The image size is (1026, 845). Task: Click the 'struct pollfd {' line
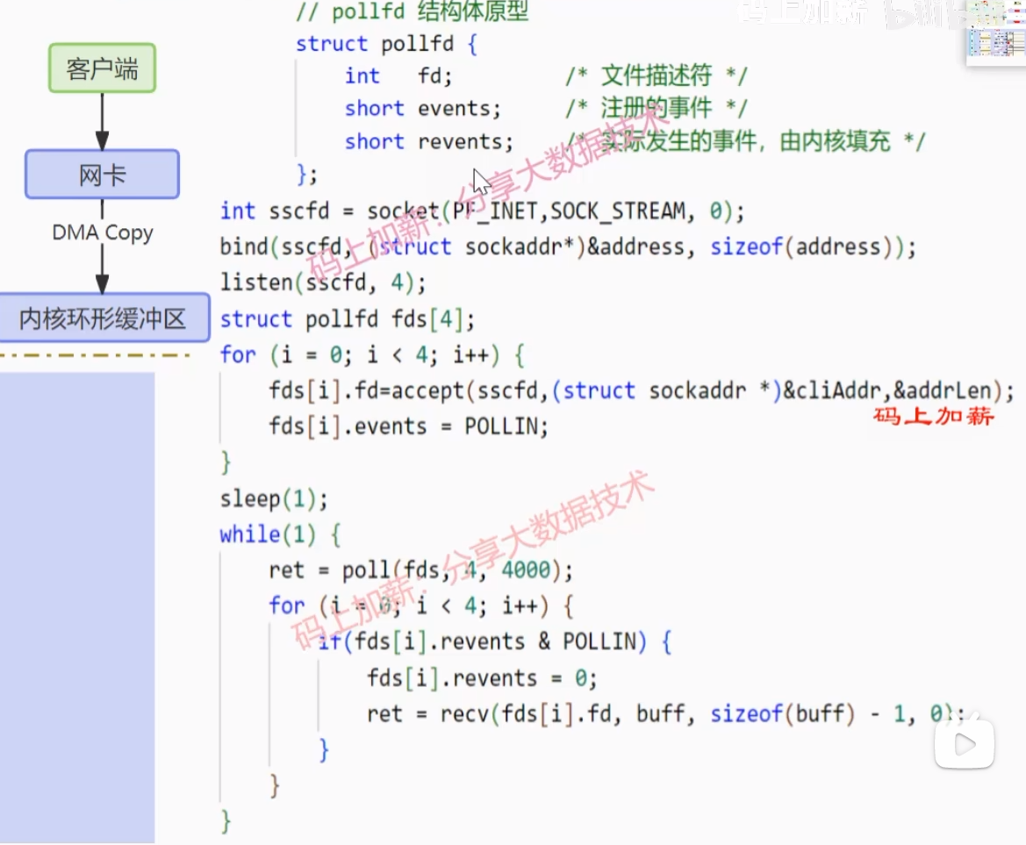(x=387, y=44)
